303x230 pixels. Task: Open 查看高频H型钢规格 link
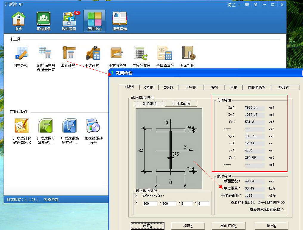coord(267,210)
